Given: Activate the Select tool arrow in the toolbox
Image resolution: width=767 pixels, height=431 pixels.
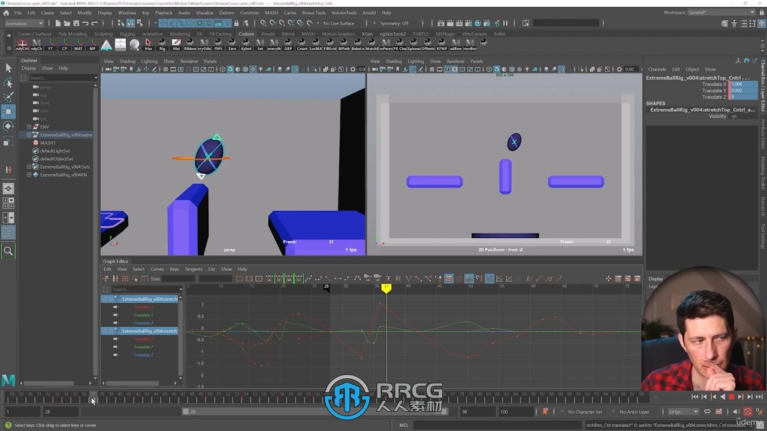Looking at the screenshot, I should [8, 68].
